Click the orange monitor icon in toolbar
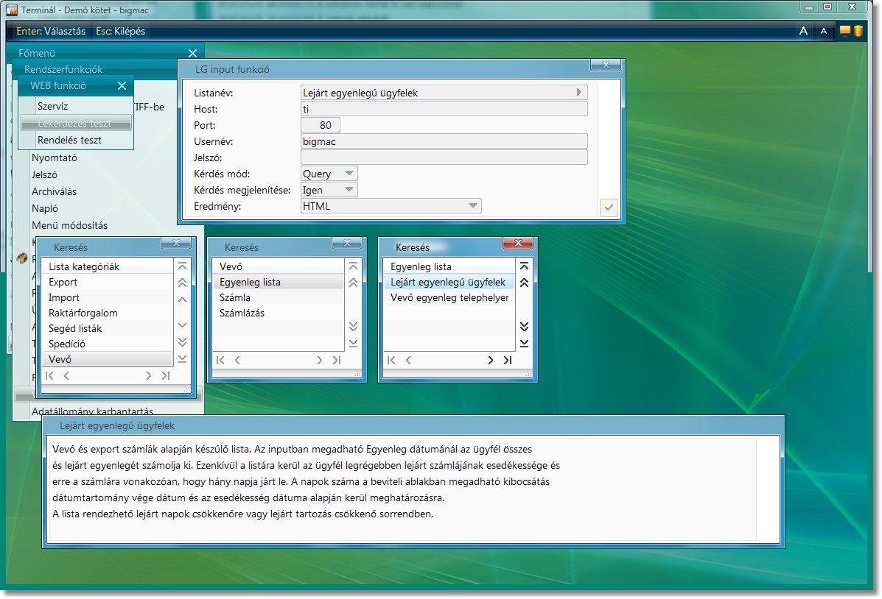Viewport: 882px width, 599px height. point(844,31)
